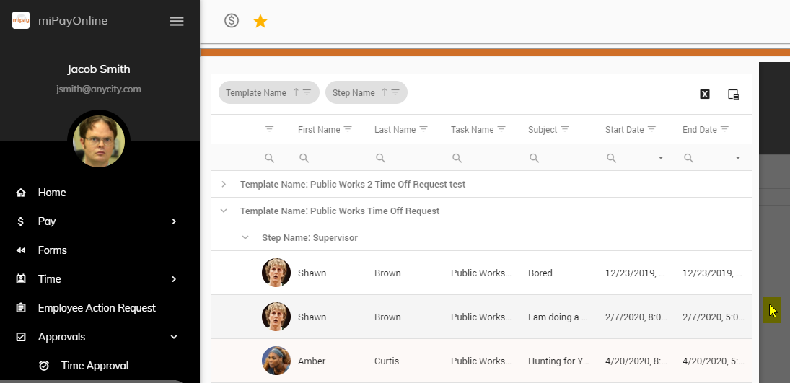This screenshot has width=790, height=383.
Task: Collapse the Public Works Time Off Request group
Action: [224, 211]
